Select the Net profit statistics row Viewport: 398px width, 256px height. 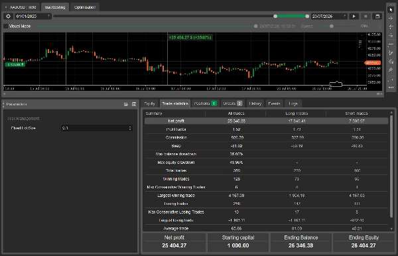pyautogui.click(x=266, y=121)
